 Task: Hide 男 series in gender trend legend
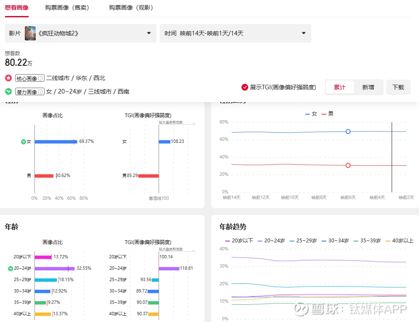pos(327,114)
